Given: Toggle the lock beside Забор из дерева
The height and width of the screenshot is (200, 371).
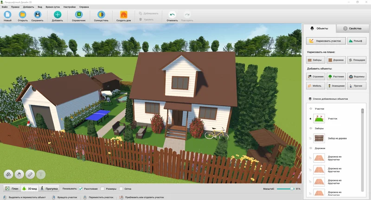Looking at the screenshot, I should 310,138.
